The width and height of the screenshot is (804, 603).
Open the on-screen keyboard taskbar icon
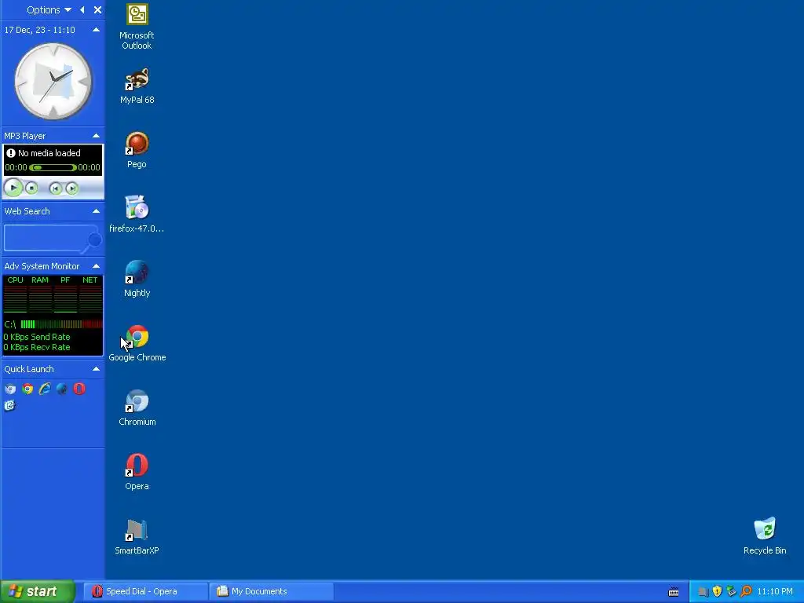[x=674, y=592]
